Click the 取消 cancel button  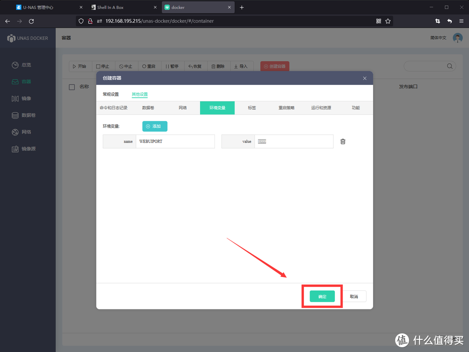tap(354, 296)
